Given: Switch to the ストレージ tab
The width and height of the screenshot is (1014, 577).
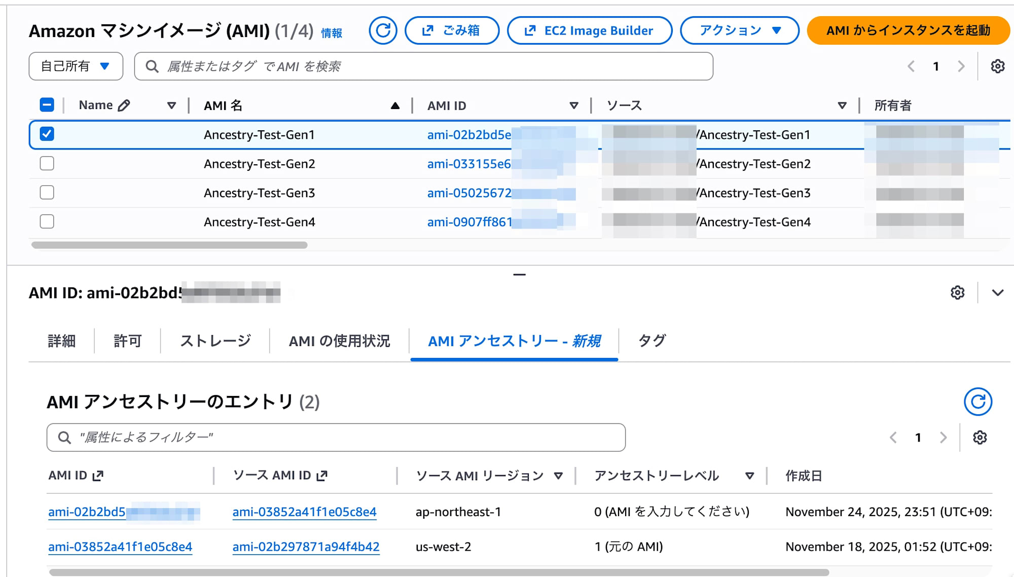Looking at the screenshot, I should point(215,341).
